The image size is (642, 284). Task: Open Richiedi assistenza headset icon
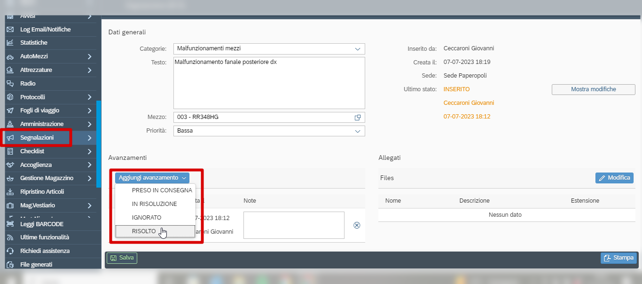(x=10, y=251)
